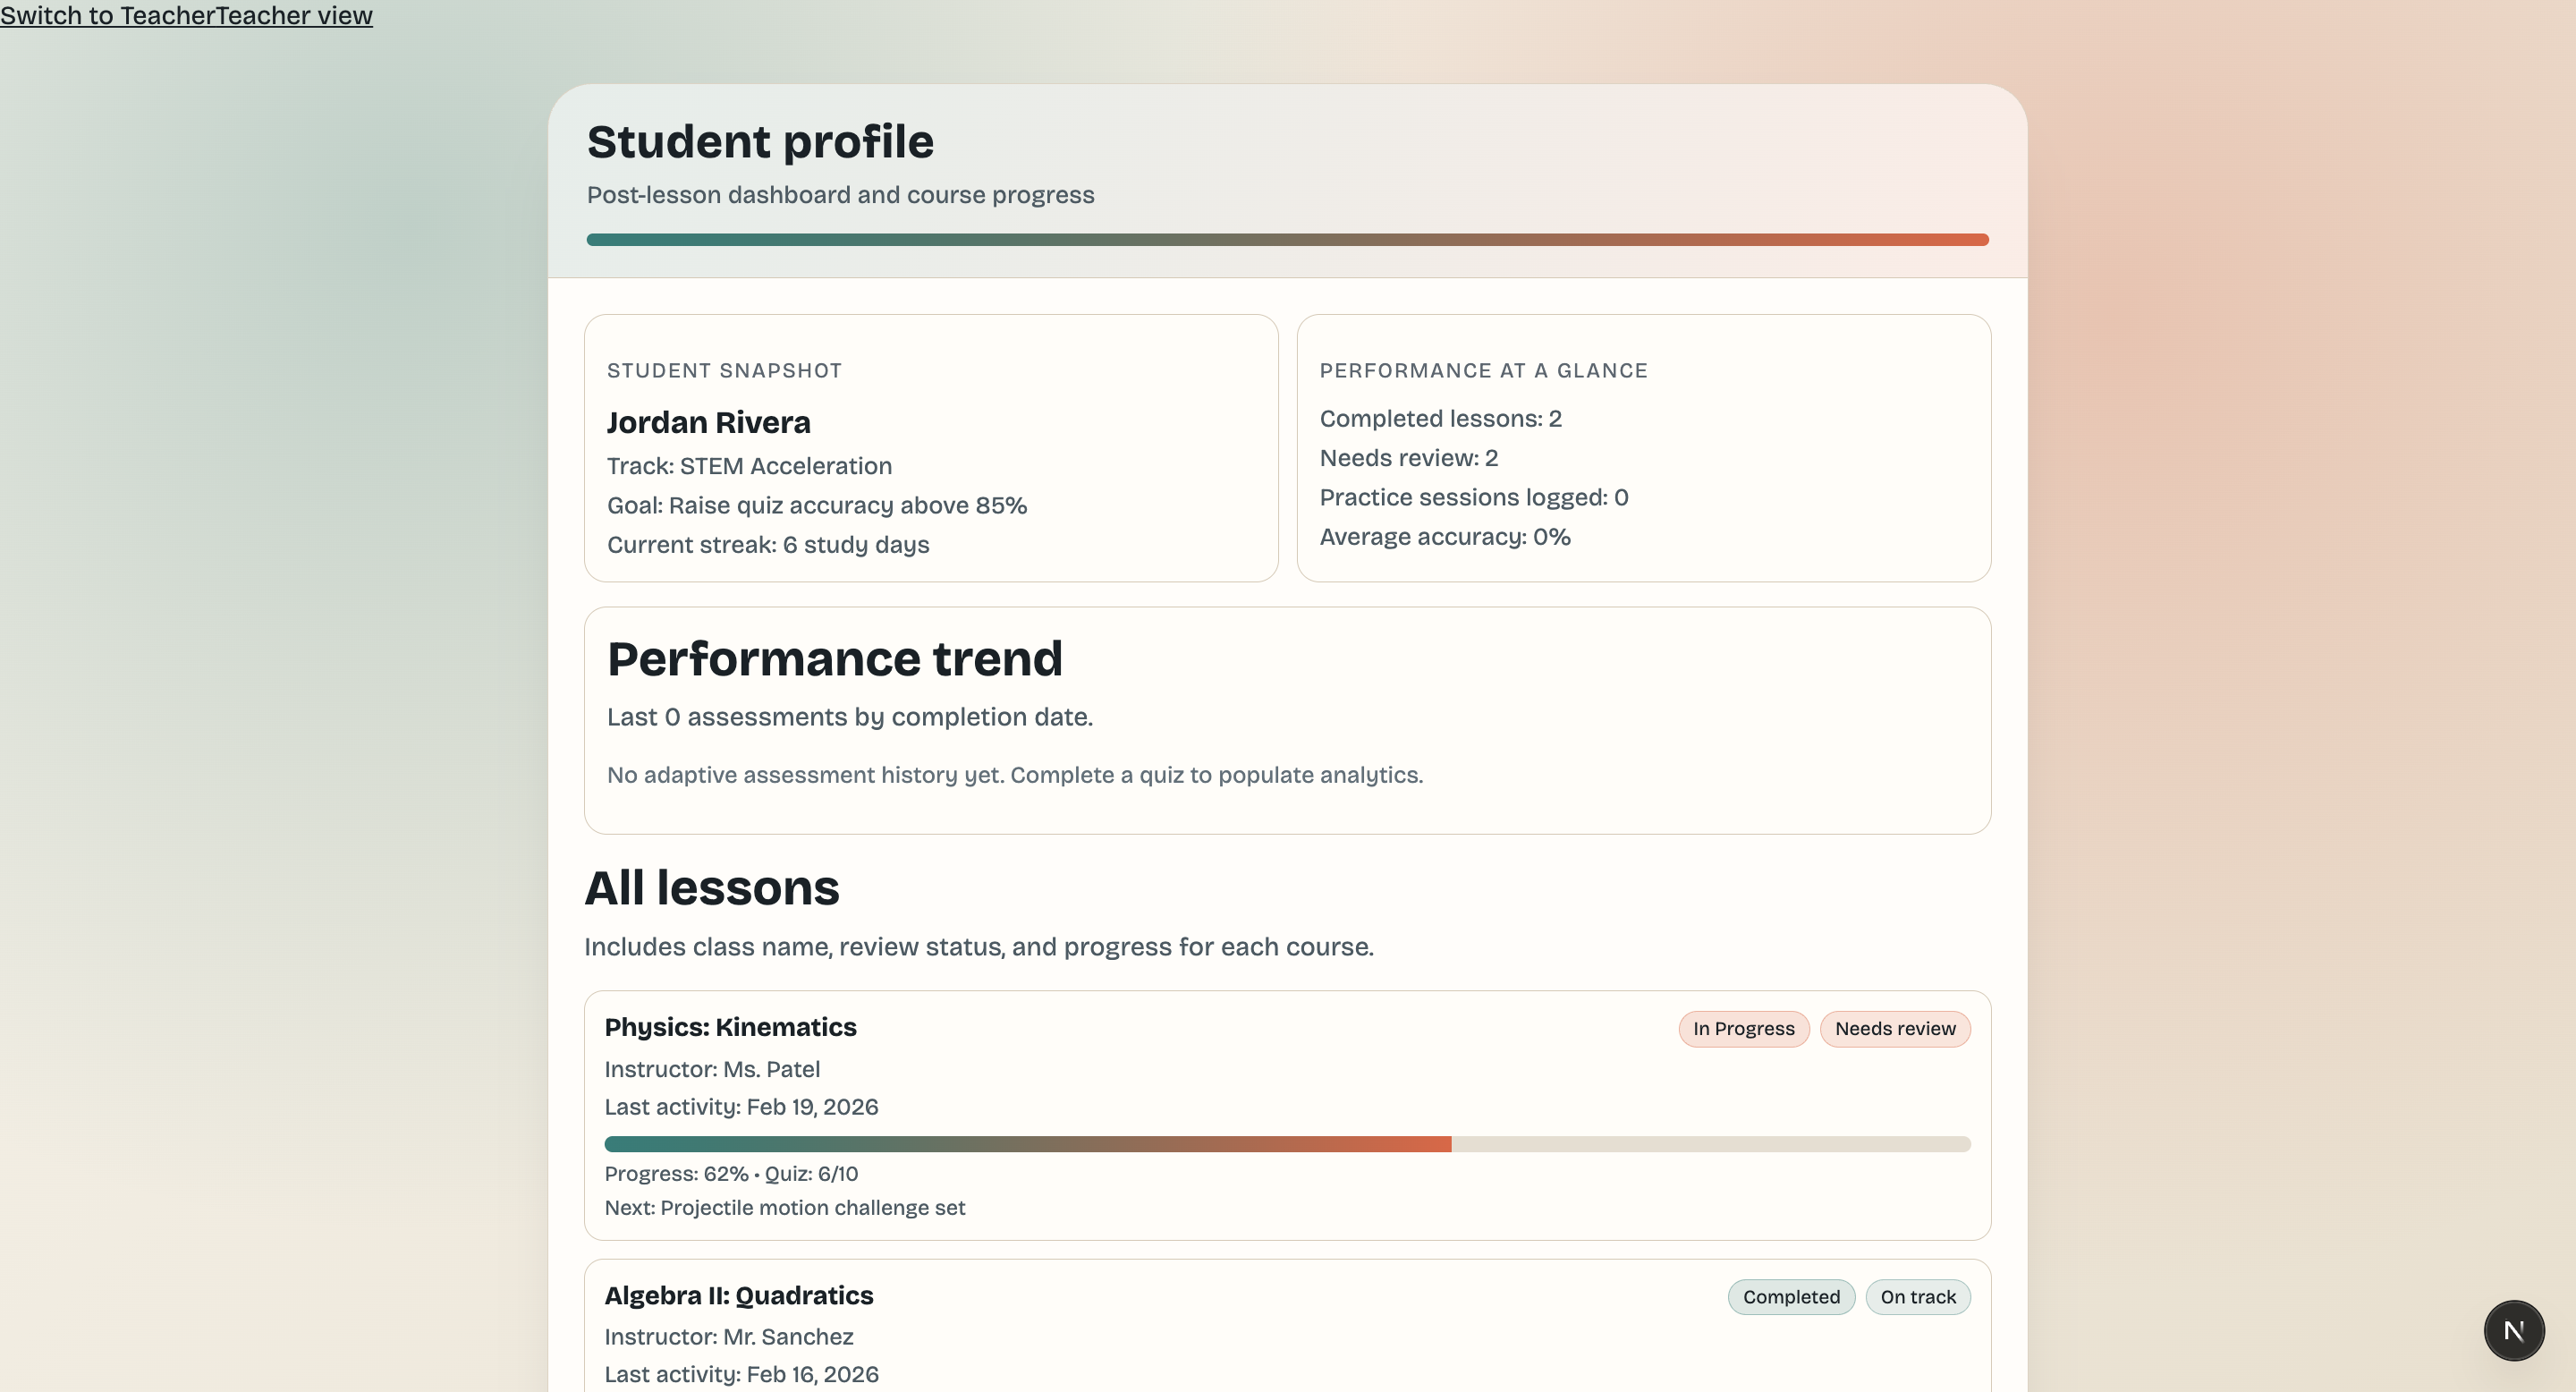Click the Switch to Teacher view link
This screenshot has height=1392, width=2576.
[x=186, y=15]
